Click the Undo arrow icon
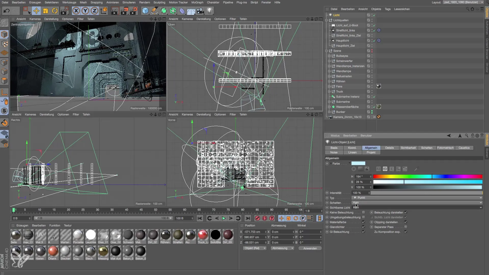 (x=7, y=11)
